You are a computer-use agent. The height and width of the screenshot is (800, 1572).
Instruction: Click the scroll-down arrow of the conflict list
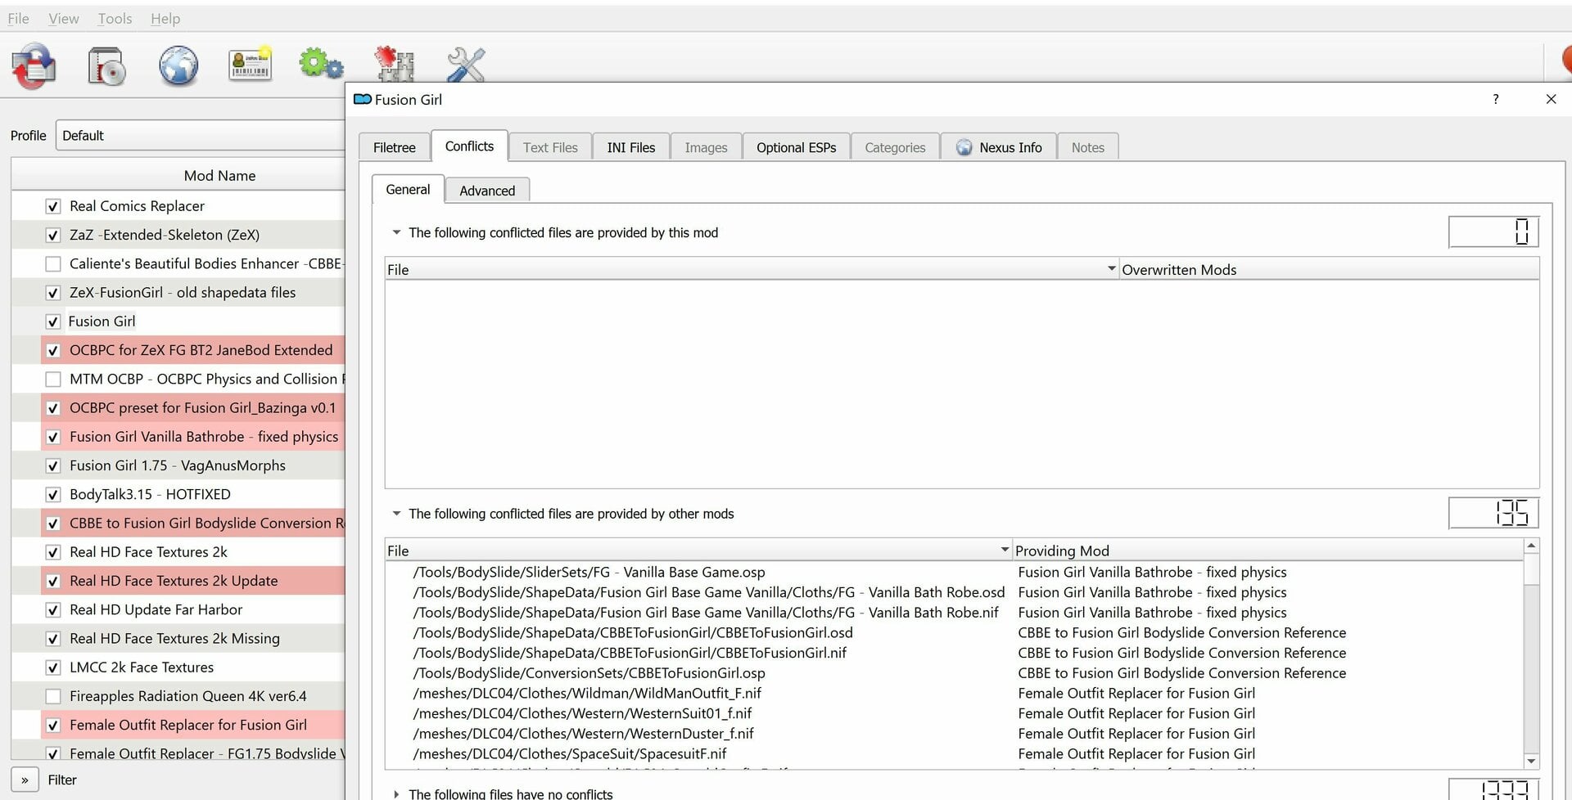point(1531,761)
